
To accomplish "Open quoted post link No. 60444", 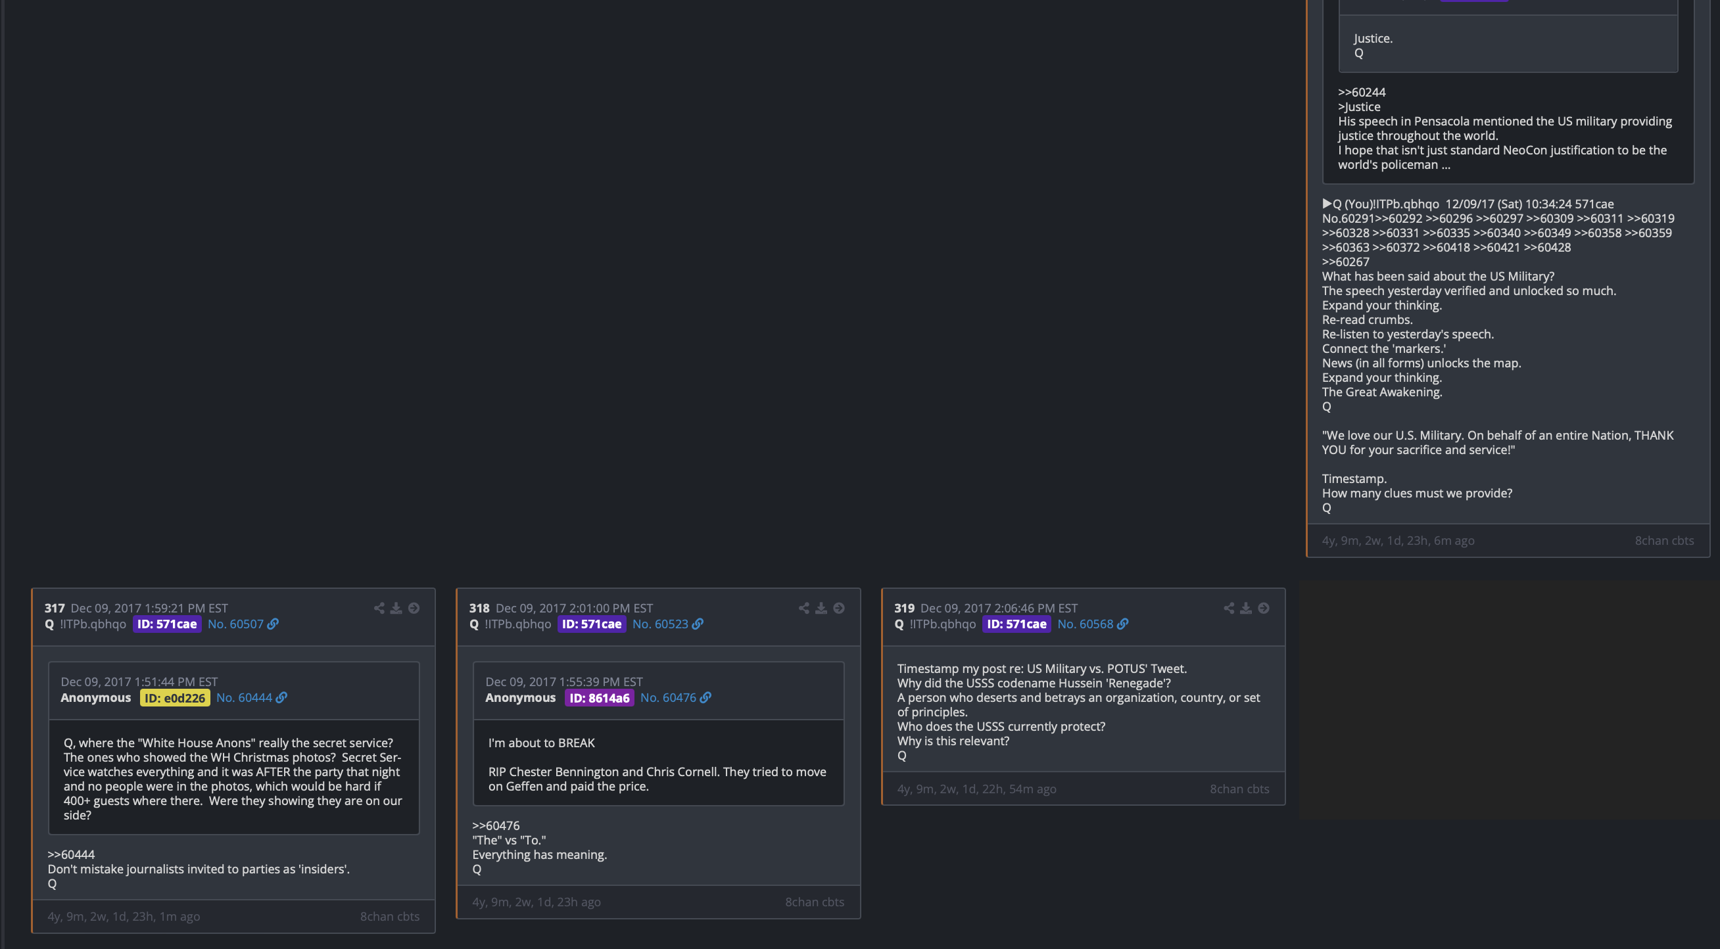I will point(245,697).
